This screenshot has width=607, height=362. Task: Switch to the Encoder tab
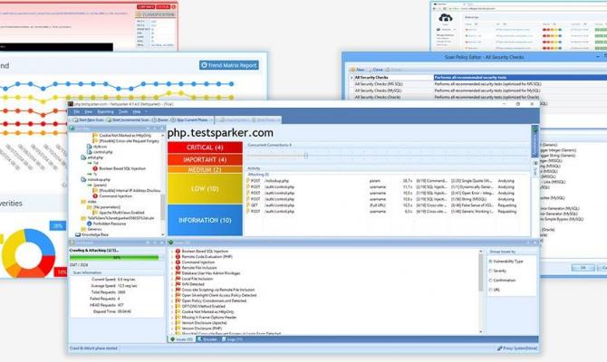click(207, 339)
